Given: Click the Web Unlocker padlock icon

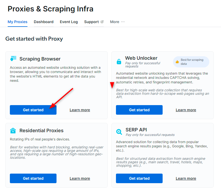Looking at the screenshot, I should [x=119, y=62].
